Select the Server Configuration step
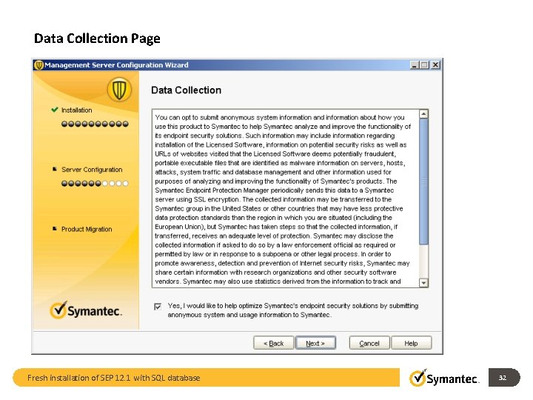The image size is (533, 400). (92, 170)
